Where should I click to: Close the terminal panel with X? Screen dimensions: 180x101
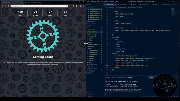pos(177,77)
